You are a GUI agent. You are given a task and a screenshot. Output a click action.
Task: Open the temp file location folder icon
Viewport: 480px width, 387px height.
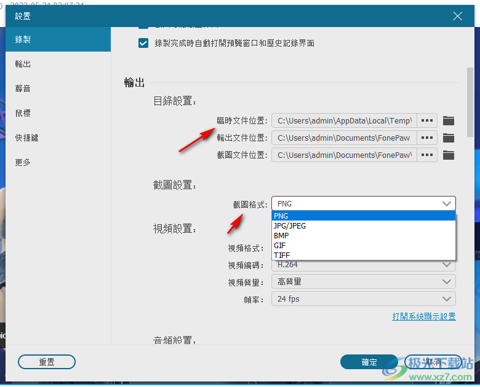[x=449, y=121]
